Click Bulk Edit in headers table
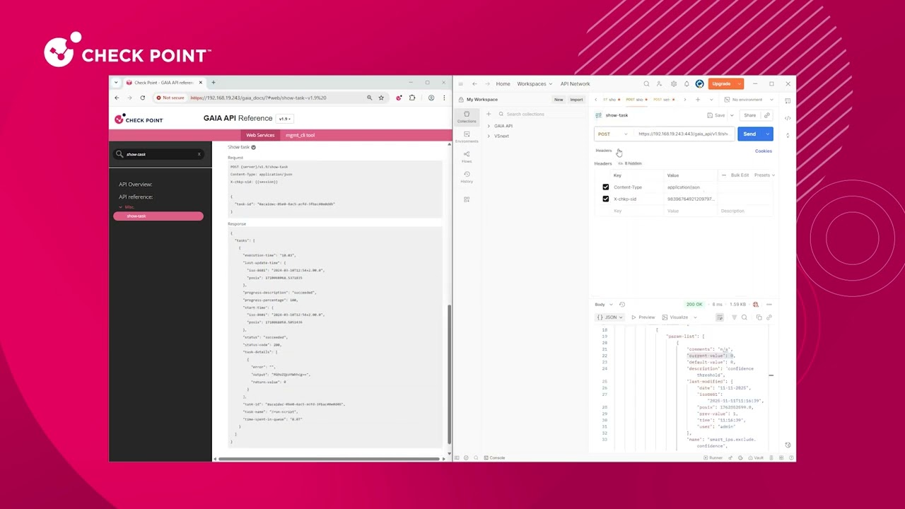Screen dimensions: 905x509 740,175
